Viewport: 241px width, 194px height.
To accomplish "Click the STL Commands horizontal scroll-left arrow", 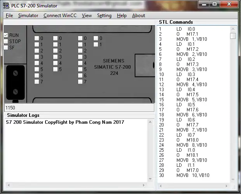I will point(161,186).
